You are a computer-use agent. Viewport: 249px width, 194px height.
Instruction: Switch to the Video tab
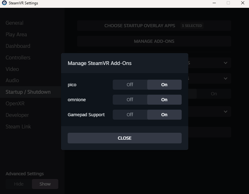point(12,69)
